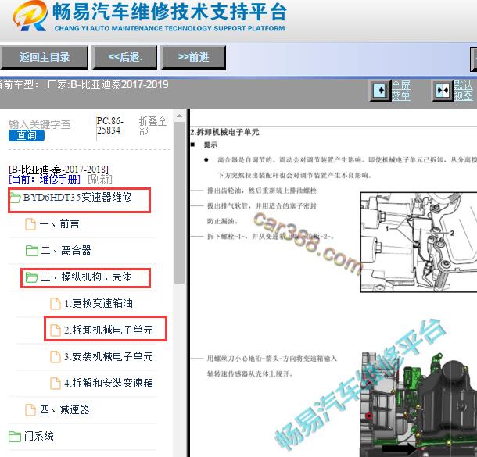
Task: Click the 2.拆卸机械电子单元 content heading
Action: [x=224, y=132]
